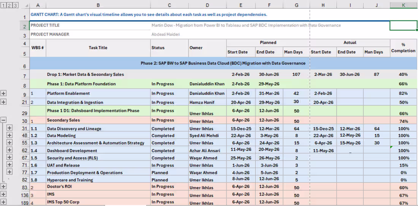
Task: Click the % Completion header cell
Action: (x=404, y=48)
